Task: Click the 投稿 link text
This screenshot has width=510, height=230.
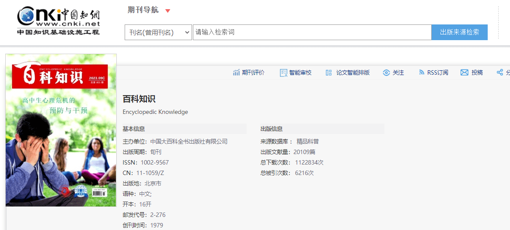Action: pyautogui.click(x=477, y=72)
